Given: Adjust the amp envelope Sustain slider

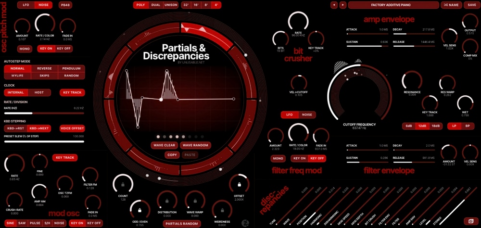Looking at the screenshot, I should (367, 46).
